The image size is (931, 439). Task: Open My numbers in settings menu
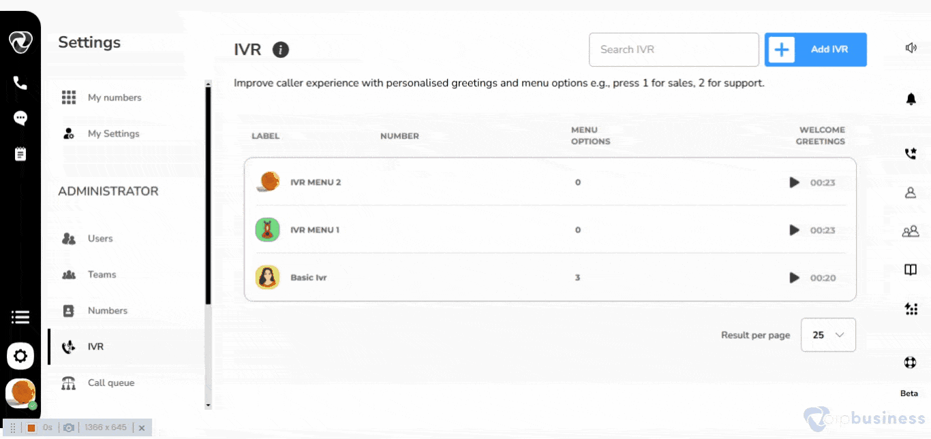114,97
